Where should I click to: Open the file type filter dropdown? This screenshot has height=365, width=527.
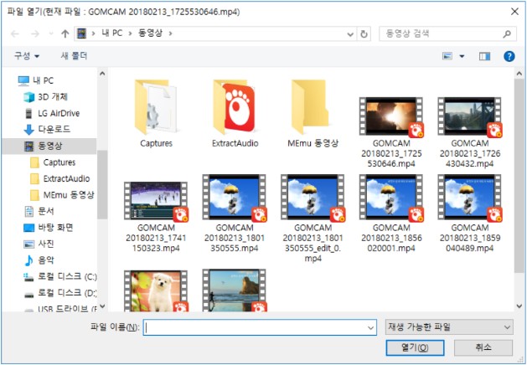tap(448, 327)
